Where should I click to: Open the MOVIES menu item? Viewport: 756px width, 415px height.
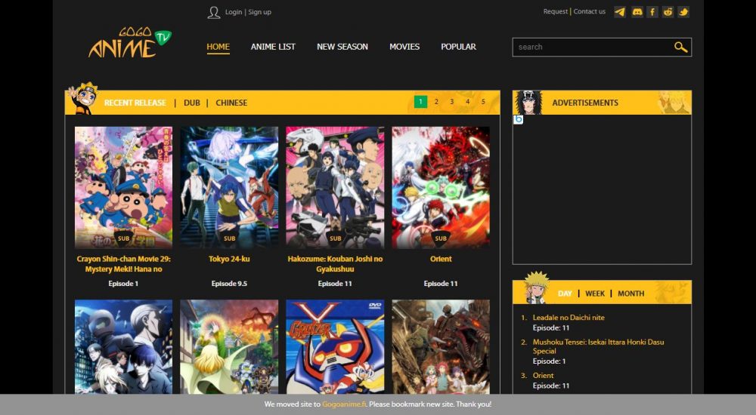coord(404,47)
